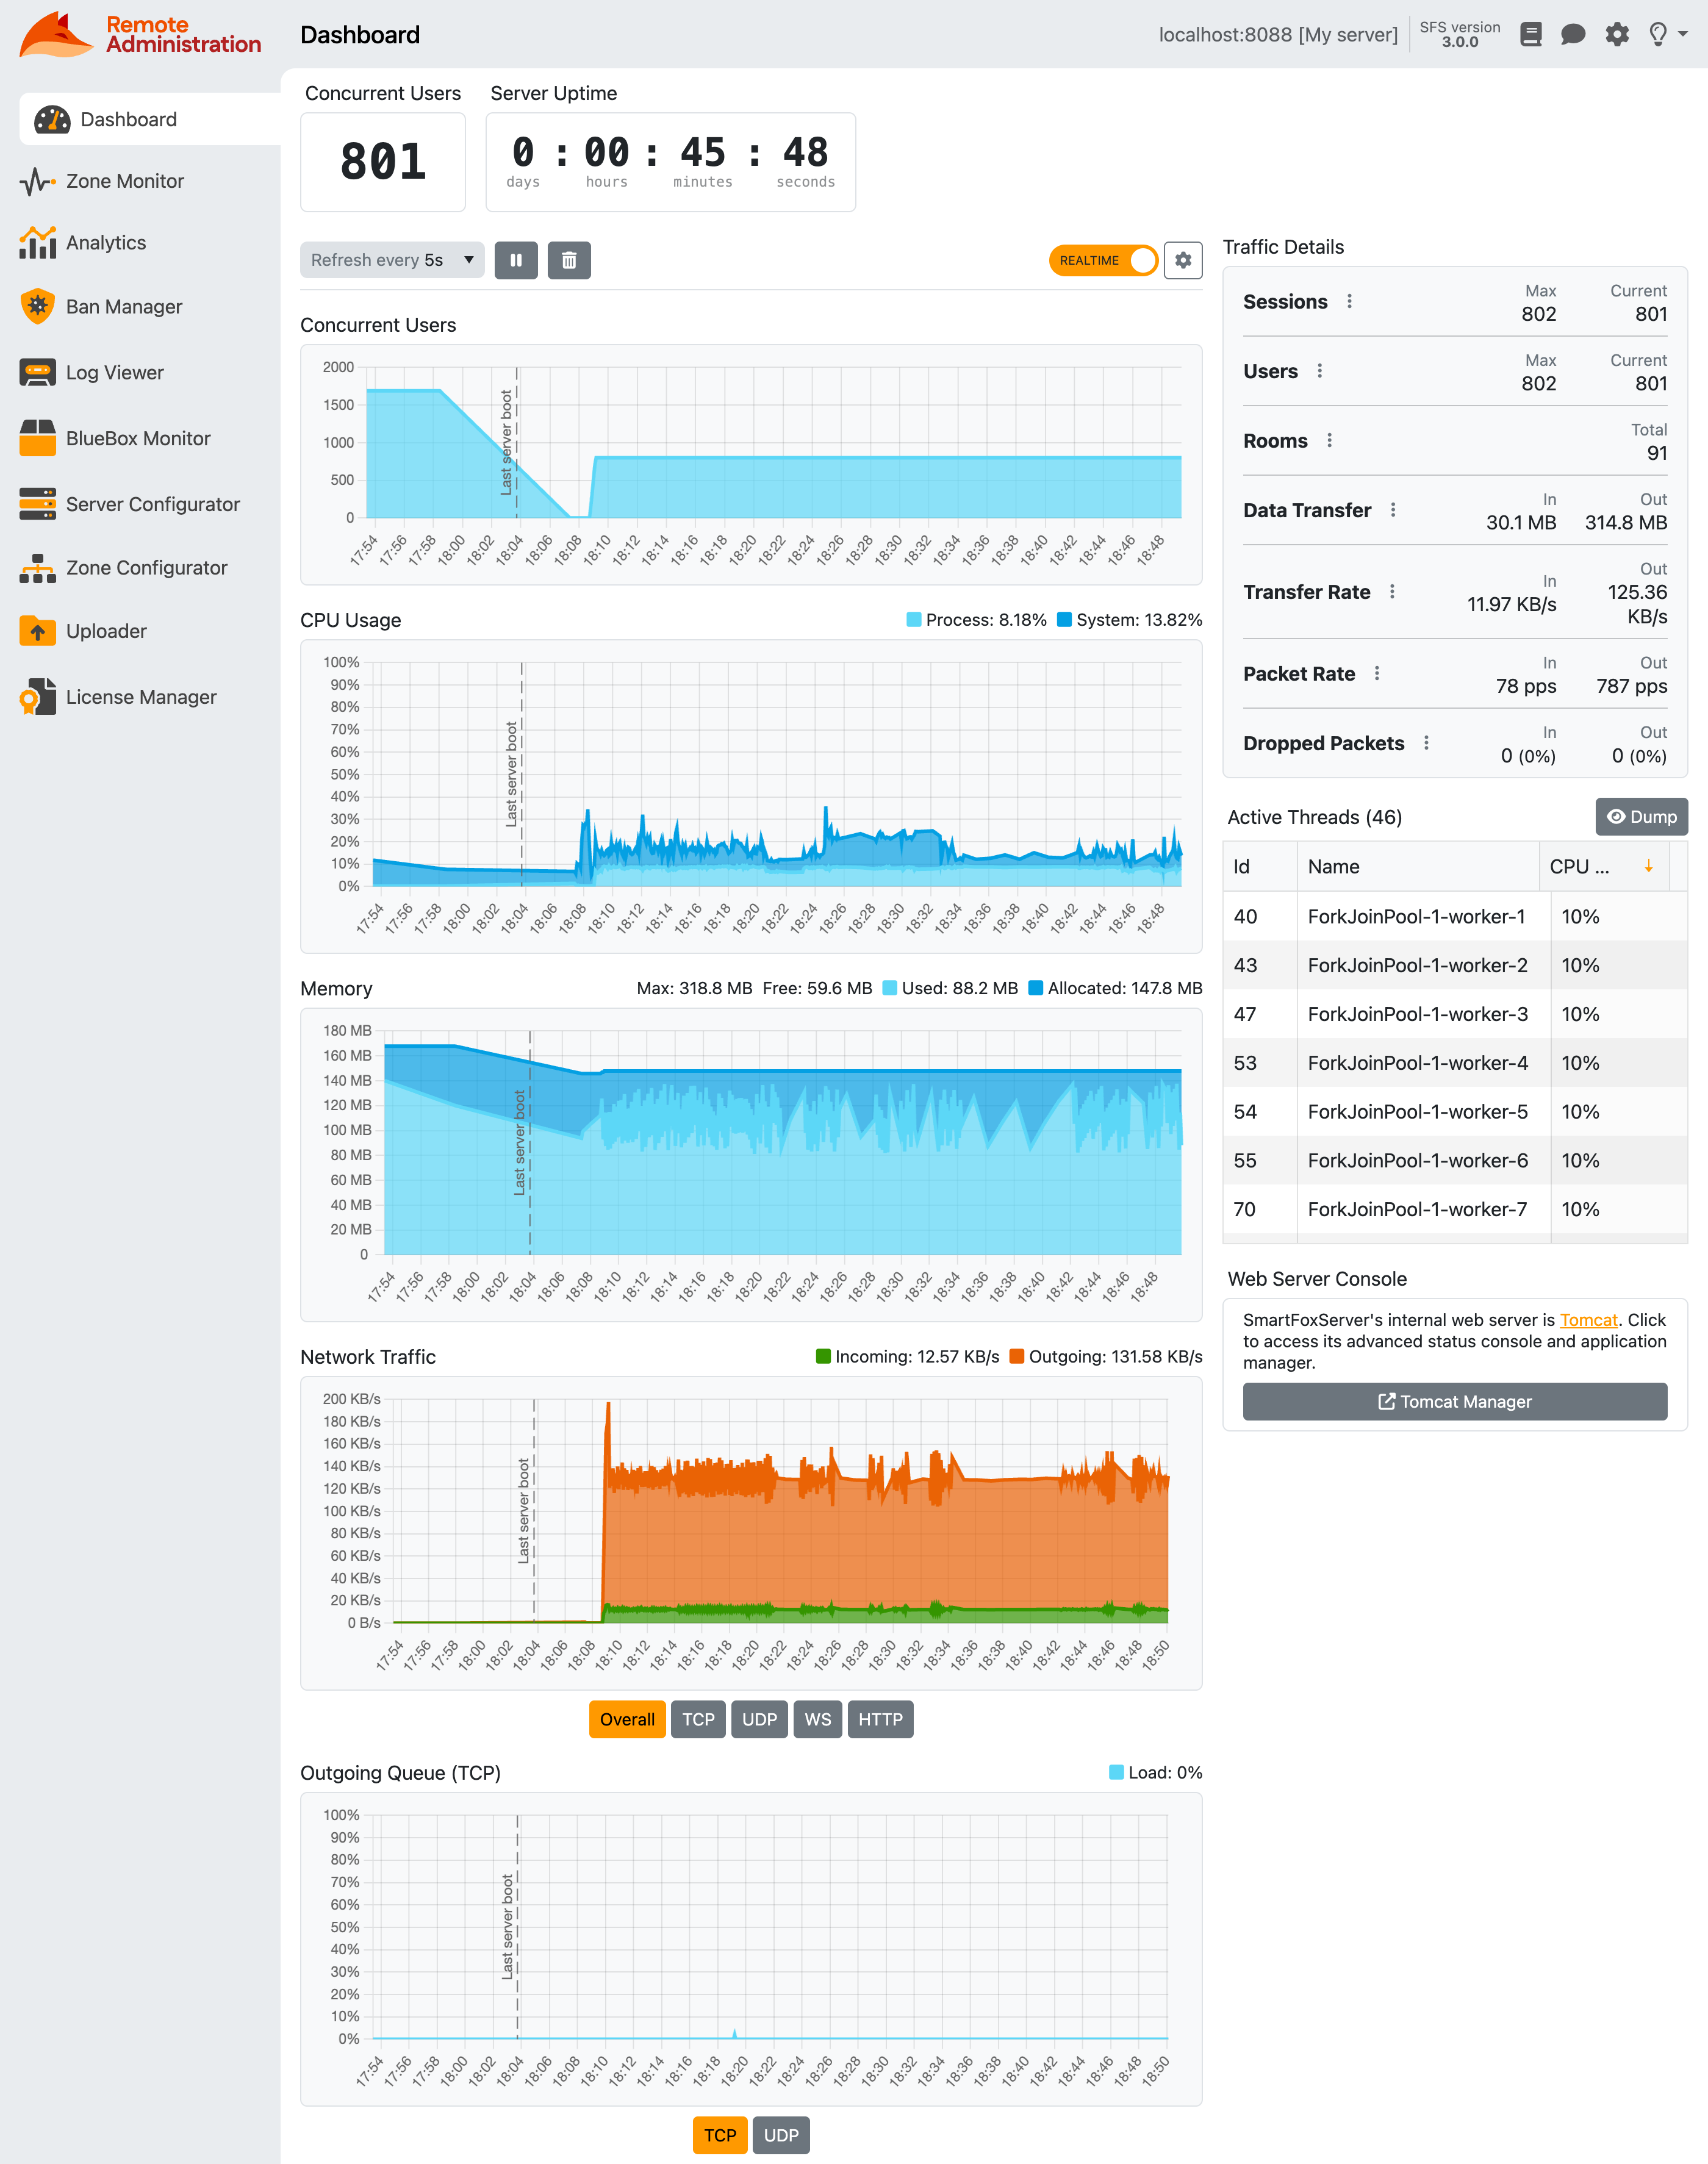Click the Dump button for active threads
The height and width of the screenshot is (2164, 1708).
1641,817
